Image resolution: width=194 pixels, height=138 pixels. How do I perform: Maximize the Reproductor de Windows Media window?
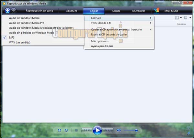[x=180, y=3]
